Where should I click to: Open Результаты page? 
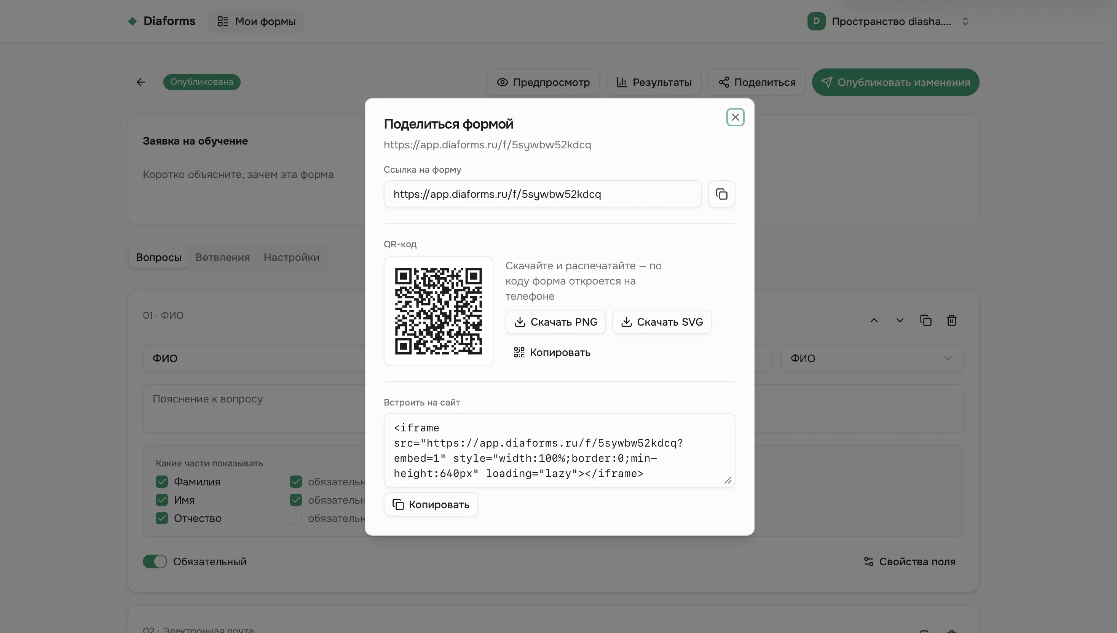coord(654,82)
